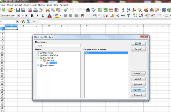Select Module1 in the macro tree
The height and width of the screenshot is (112, 171).
tap(53, 63)
